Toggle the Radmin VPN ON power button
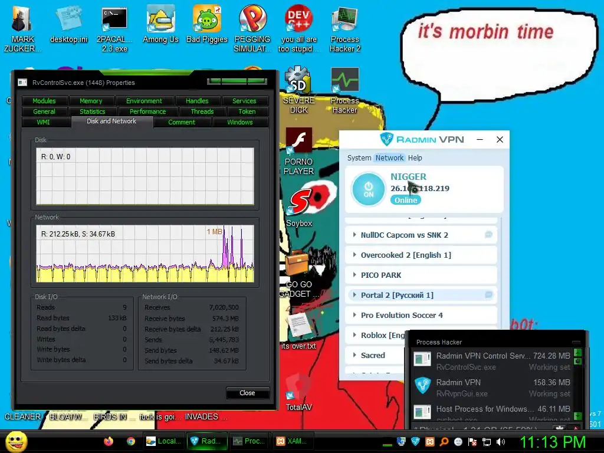 point(369,189)
